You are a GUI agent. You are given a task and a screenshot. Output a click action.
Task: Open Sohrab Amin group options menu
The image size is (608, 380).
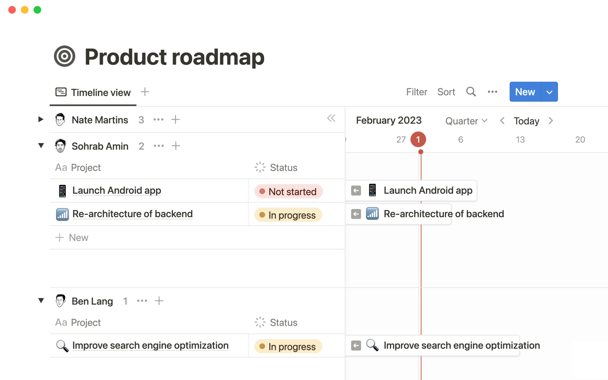coord(159,146)
